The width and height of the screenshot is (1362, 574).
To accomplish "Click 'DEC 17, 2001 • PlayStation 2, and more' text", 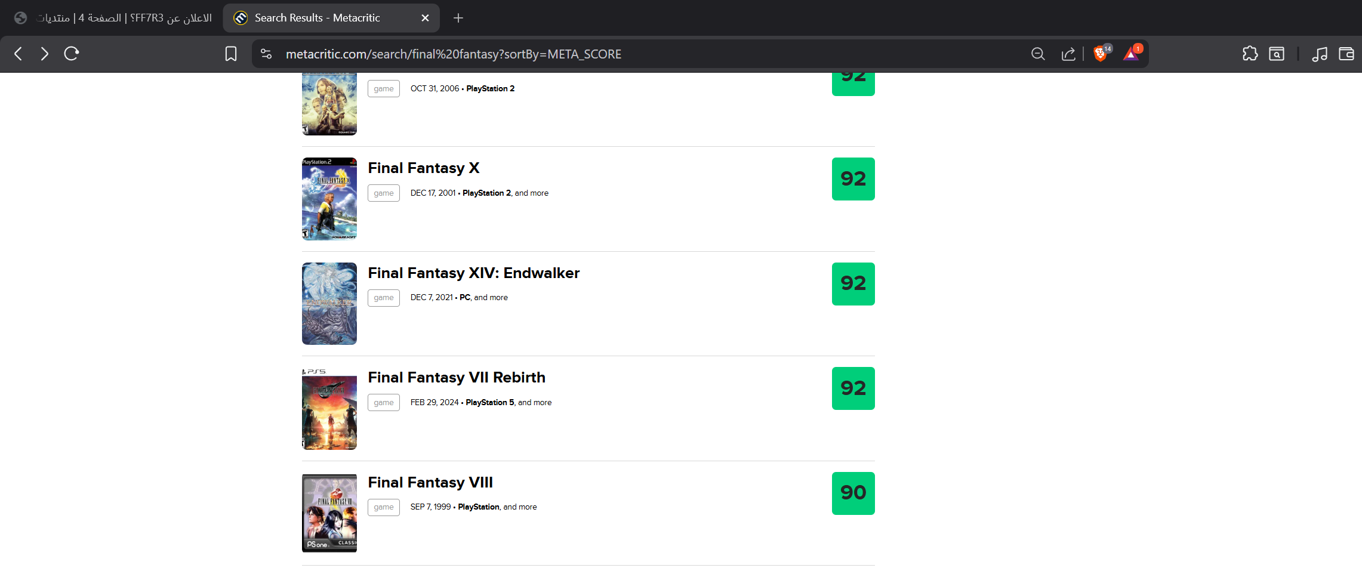I will (479, 193).
